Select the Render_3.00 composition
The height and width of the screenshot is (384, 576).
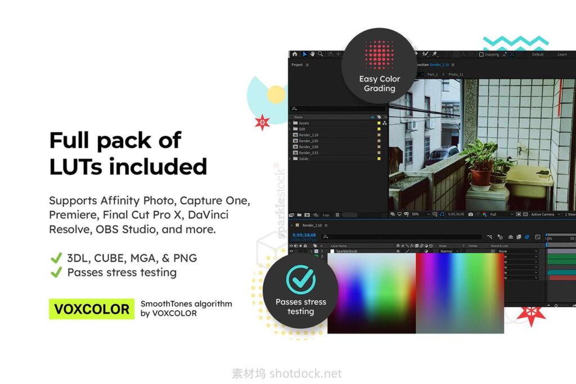point(309,147)
